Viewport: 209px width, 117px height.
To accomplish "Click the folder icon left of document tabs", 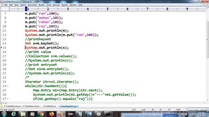I will point(2,106).
